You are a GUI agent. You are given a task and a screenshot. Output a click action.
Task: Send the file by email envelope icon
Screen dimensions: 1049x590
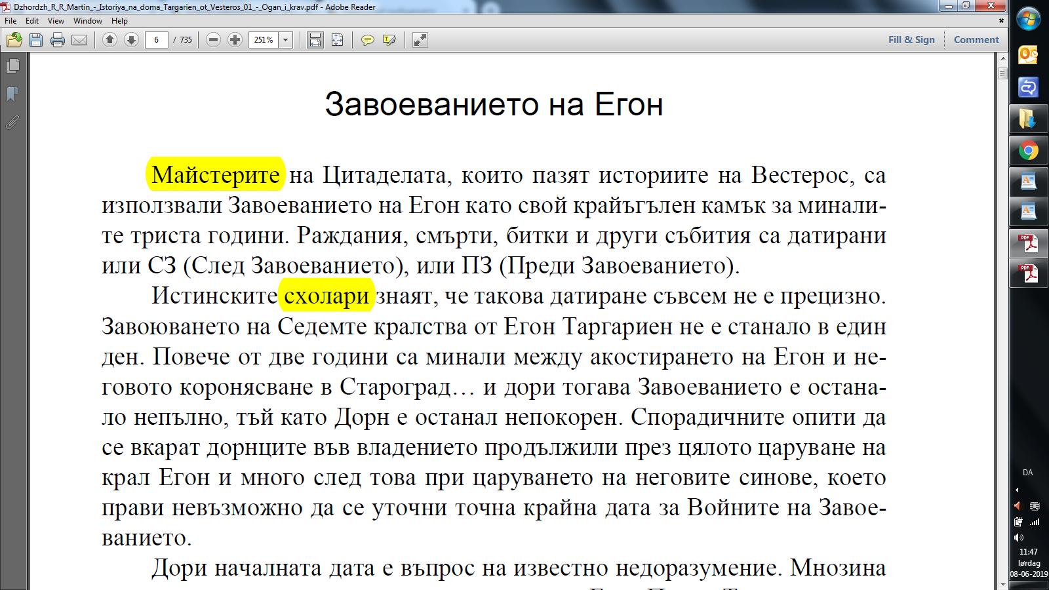click(79, 40)
